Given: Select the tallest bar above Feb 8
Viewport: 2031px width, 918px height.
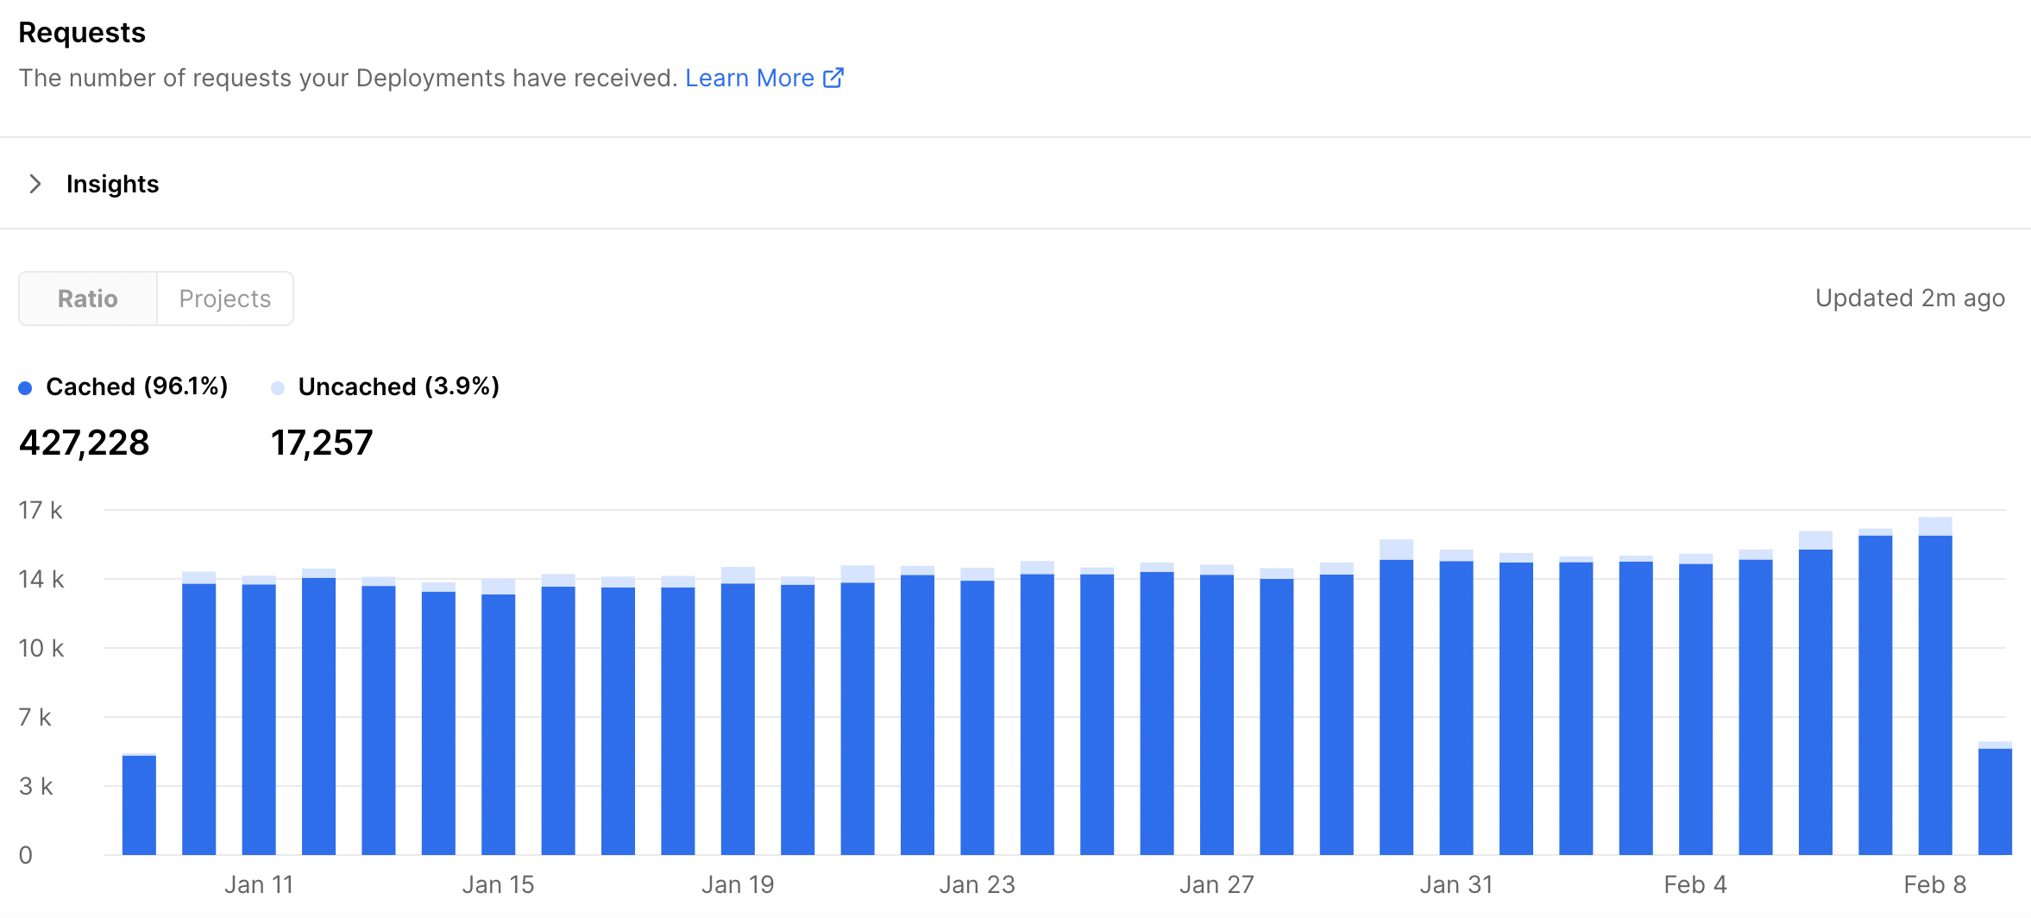Looking at the screenshot, I should tap(1935, 690).
